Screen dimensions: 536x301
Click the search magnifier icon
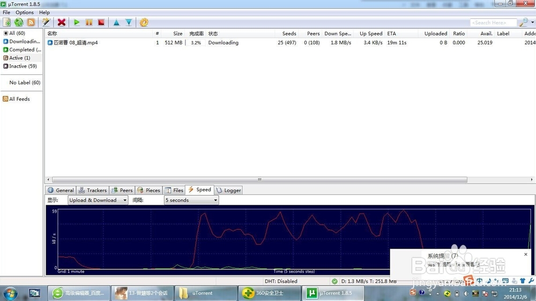click(x=523, y=22)
